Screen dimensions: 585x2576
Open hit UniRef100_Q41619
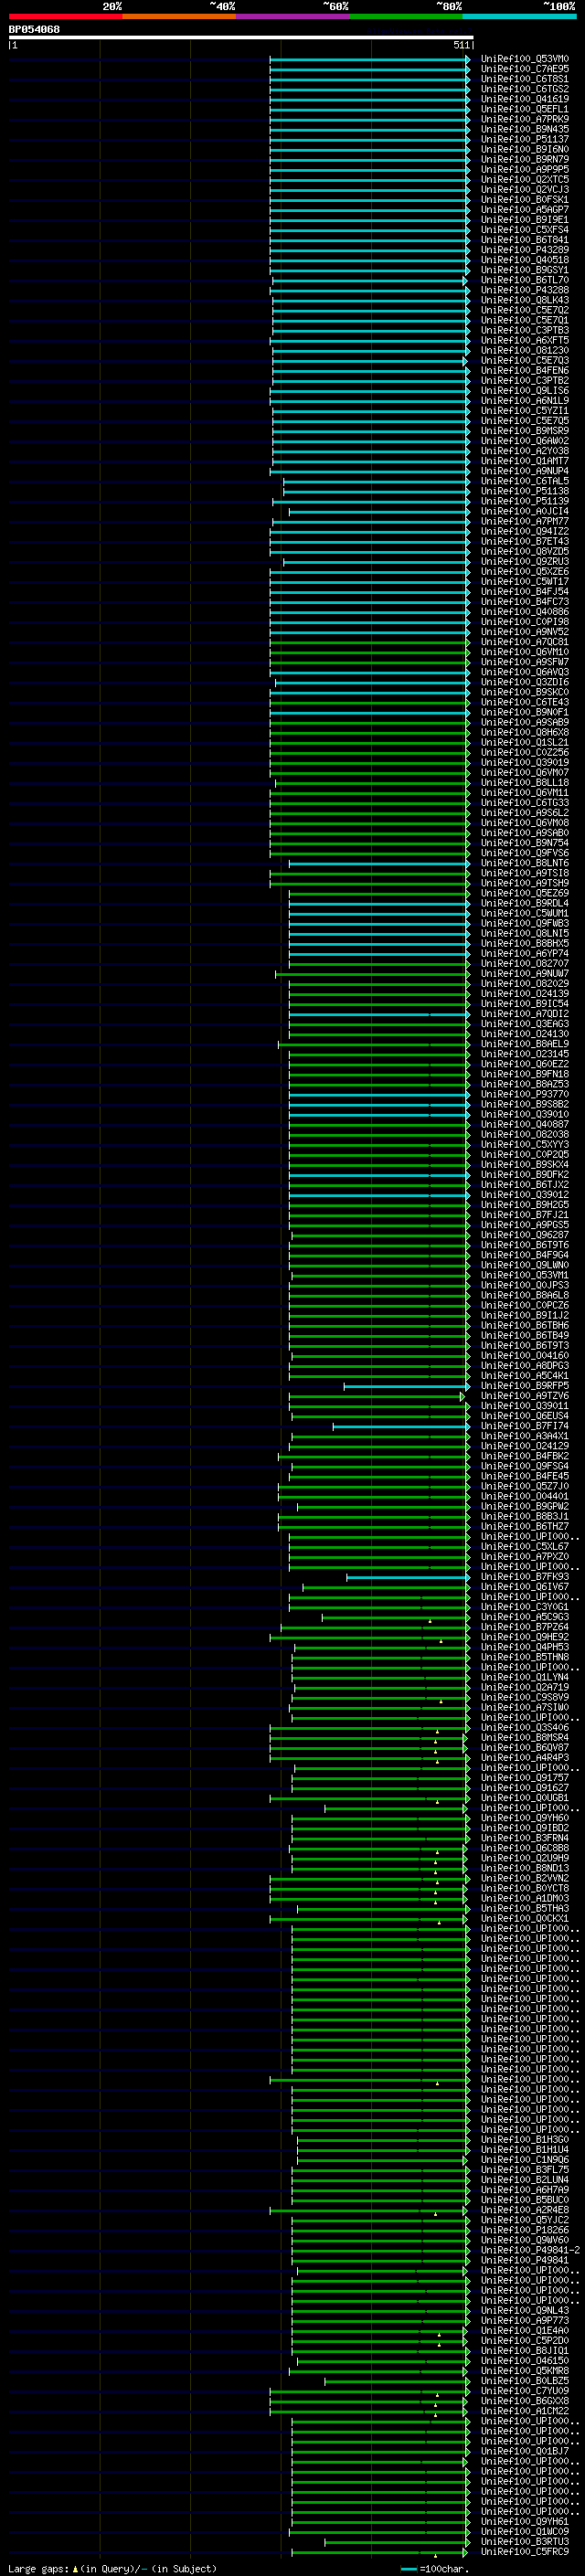tap(524, 99)
